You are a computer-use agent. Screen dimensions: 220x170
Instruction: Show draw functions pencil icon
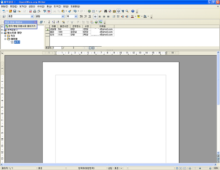[100, 11]
